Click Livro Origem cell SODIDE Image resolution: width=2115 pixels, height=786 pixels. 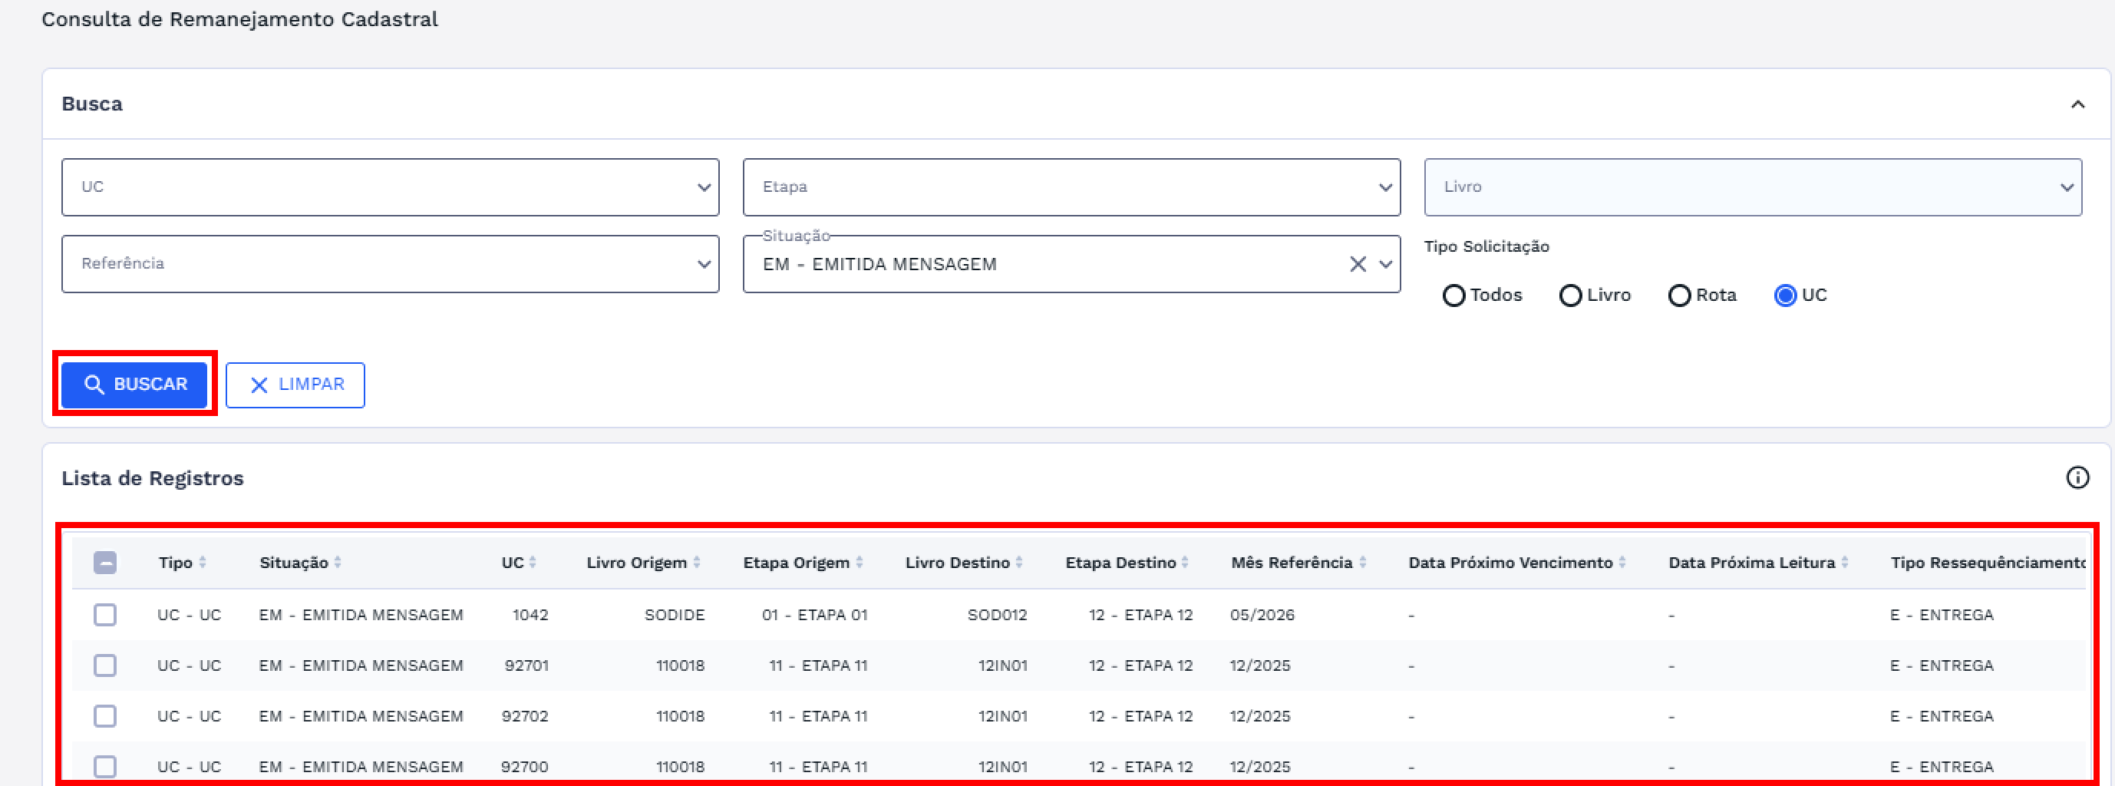point(675,614)
